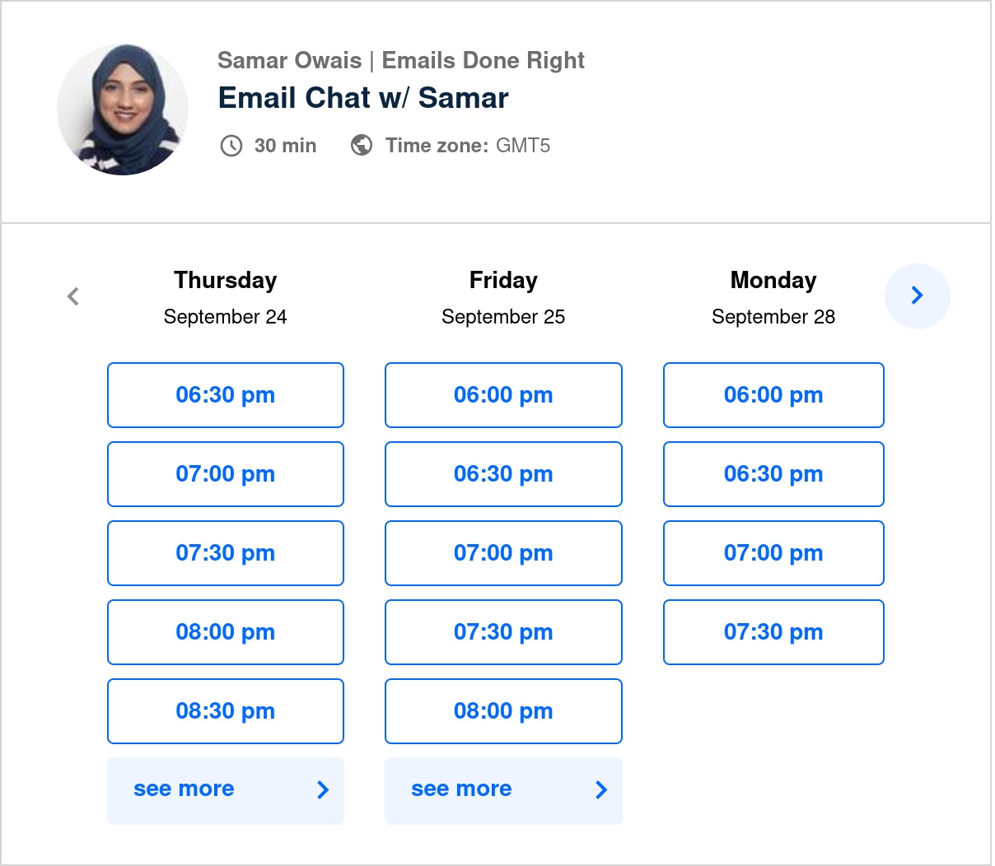Click the clock duration icon
Screen dimensions: 995x866
231,146
